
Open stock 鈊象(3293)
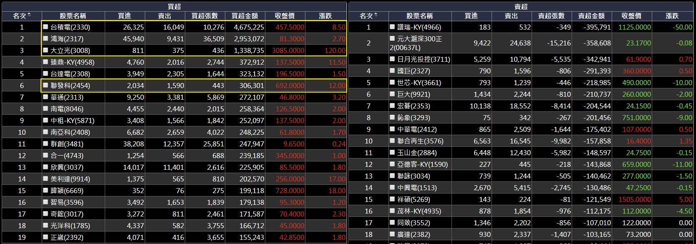pos(414,118)
